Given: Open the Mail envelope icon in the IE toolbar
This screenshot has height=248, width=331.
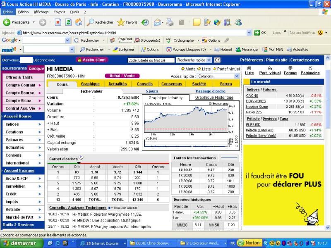Looking at the screenshot, I should [x=157, y=22].
